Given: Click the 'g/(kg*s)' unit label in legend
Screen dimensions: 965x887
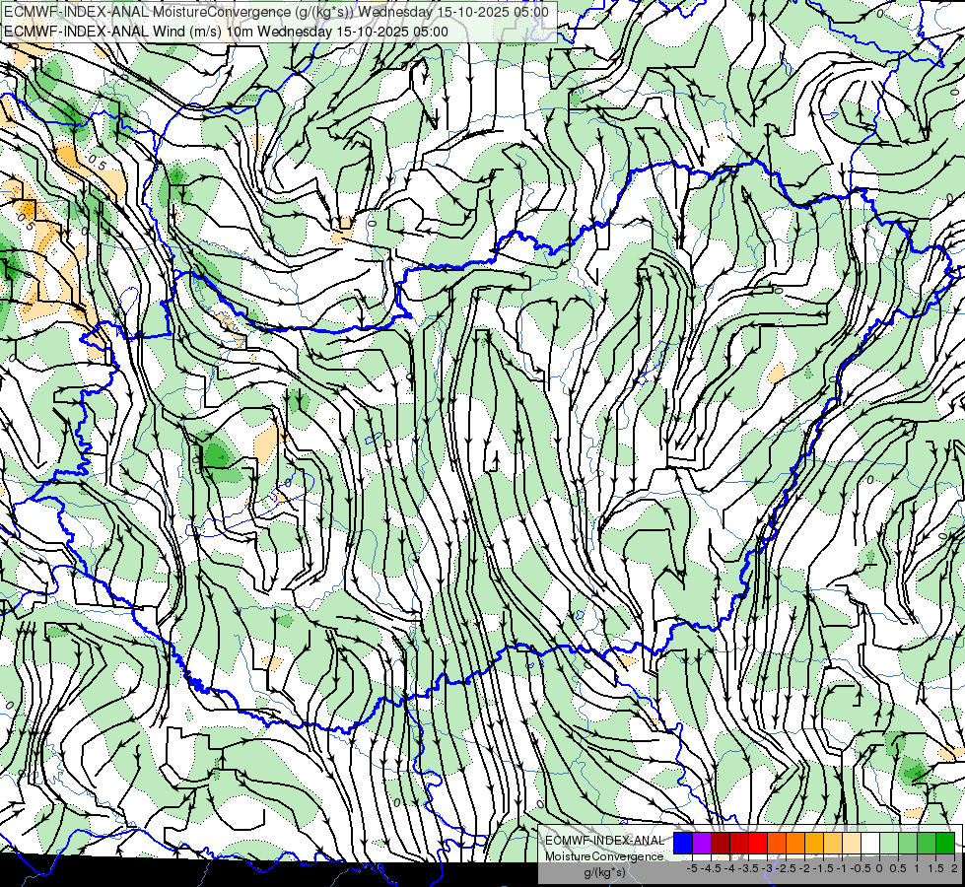Looking at the screenshot, I should coord(605,872).
